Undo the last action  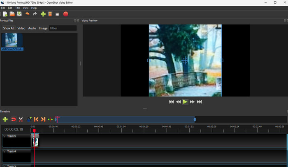point(28,14)
